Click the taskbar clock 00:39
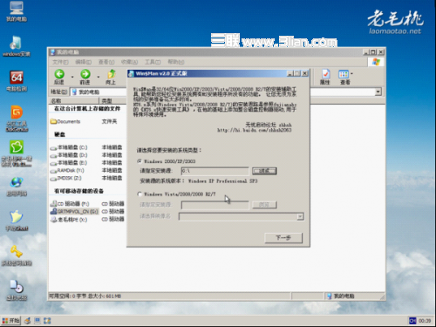 point(425,321)
